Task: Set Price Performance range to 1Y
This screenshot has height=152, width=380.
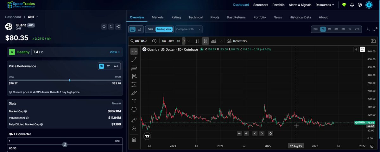Action: pos(108,66)
